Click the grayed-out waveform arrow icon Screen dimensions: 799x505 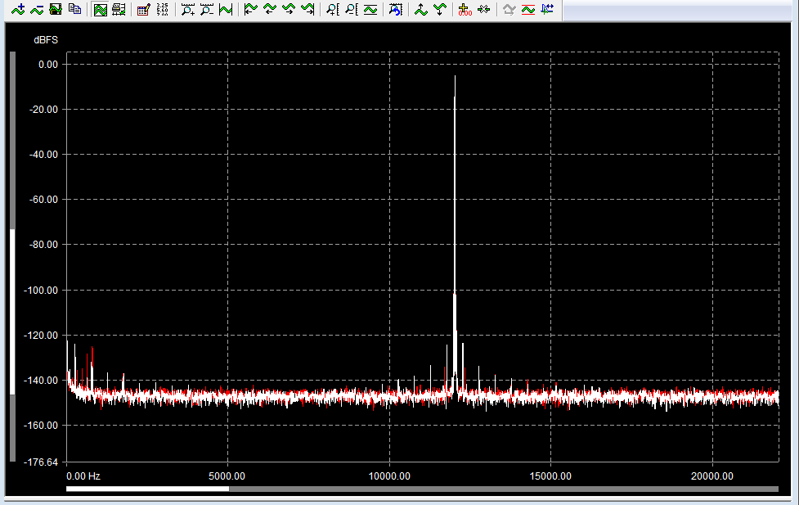click(509, 9)
